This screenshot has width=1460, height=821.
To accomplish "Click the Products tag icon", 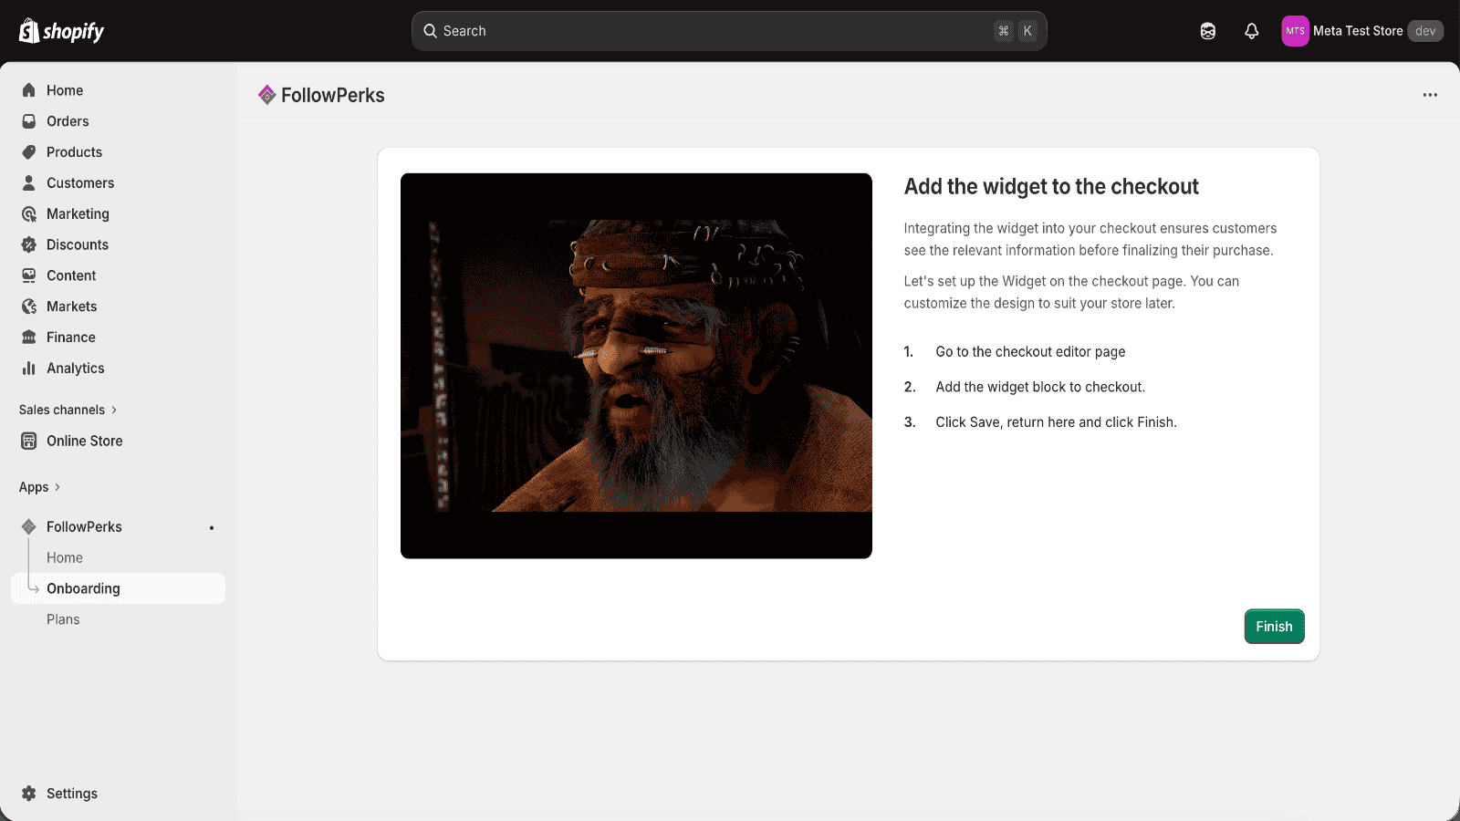I will pyautogui.click(x=29, y=152).
